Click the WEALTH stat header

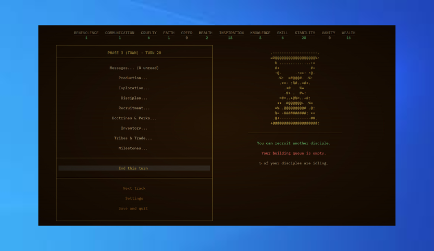pyautogui.click(x=348, y=33)
